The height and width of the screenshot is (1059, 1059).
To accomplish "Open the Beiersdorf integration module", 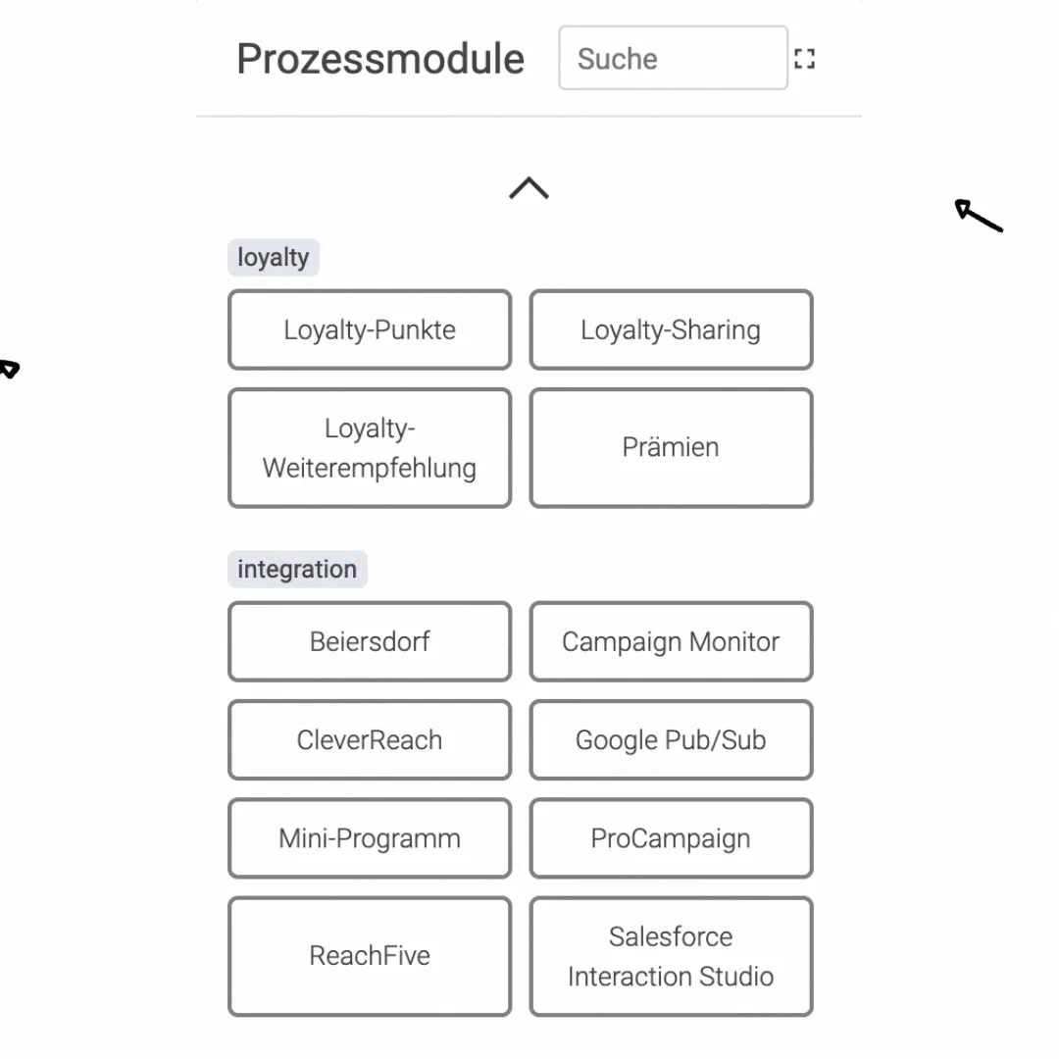I will 370,641.
